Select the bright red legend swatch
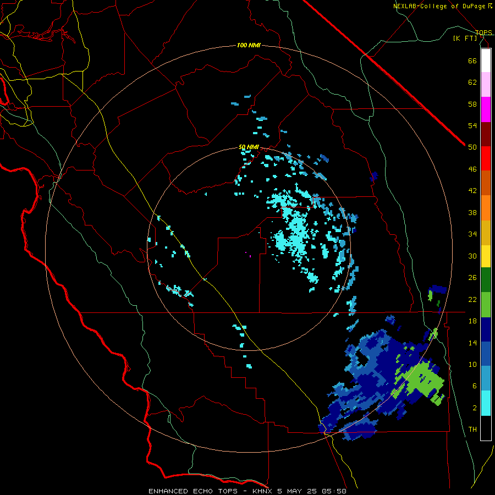The image size is (495, 495). (486, 158)
